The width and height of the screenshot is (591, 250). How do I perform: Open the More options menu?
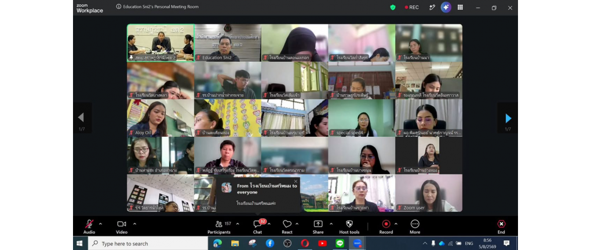tap(415, 227)
